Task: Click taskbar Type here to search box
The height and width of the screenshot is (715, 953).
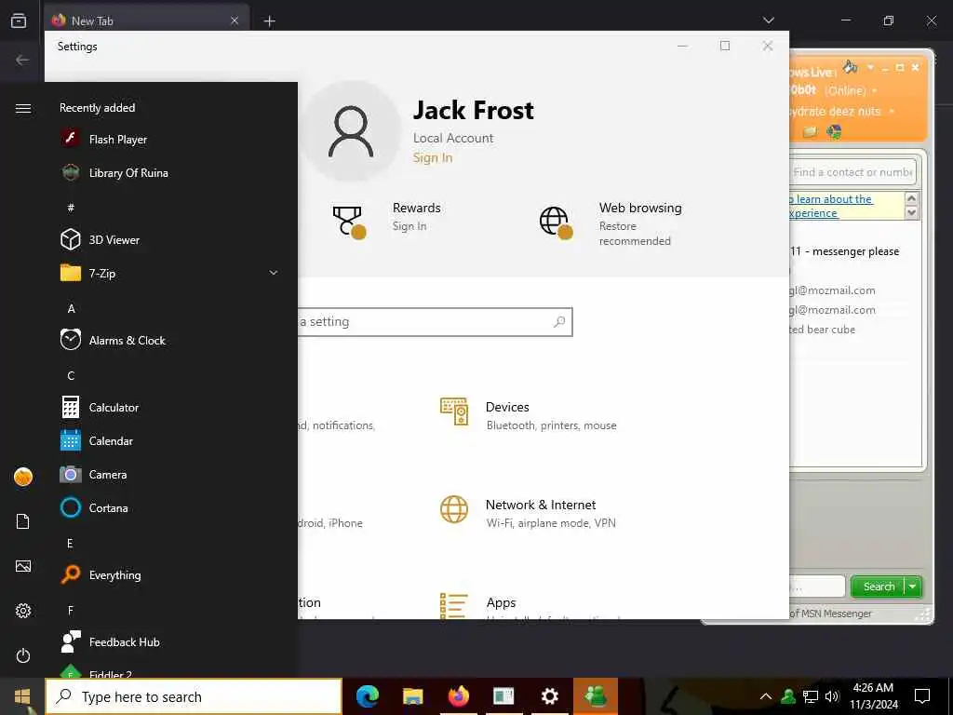Action: 194,696
